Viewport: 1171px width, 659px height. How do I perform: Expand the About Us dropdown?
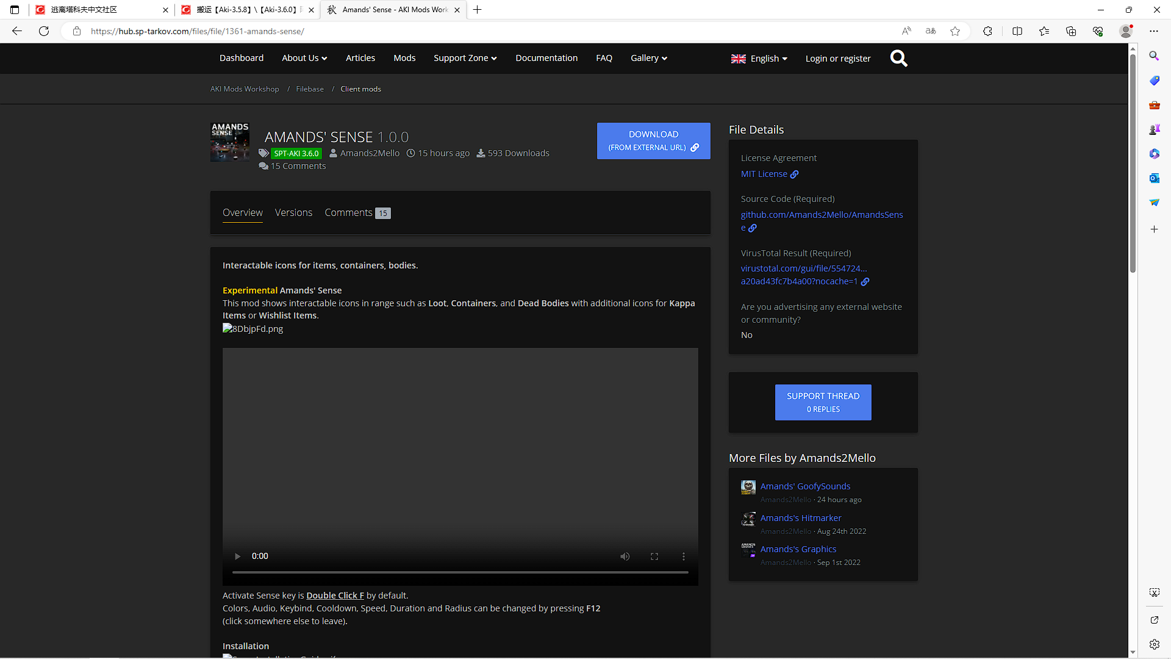click(304, 58)
